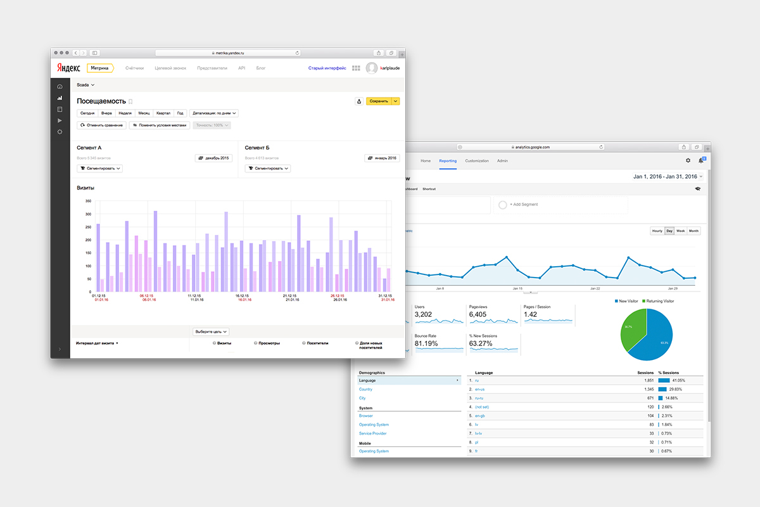Open Целевой звонок menu item
This screenshot has height=507, width=760.
pyautogui.click(x=170, y=68)
